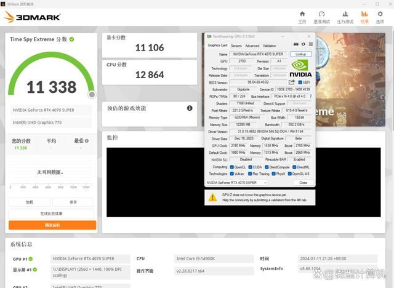Click 加载 load button in 3DMark

[30, 202]
